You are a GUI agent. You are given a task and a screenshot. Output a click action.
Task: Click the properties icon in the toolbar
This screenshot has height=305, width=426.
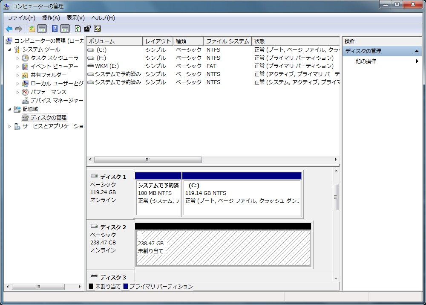tap(87, 29)
